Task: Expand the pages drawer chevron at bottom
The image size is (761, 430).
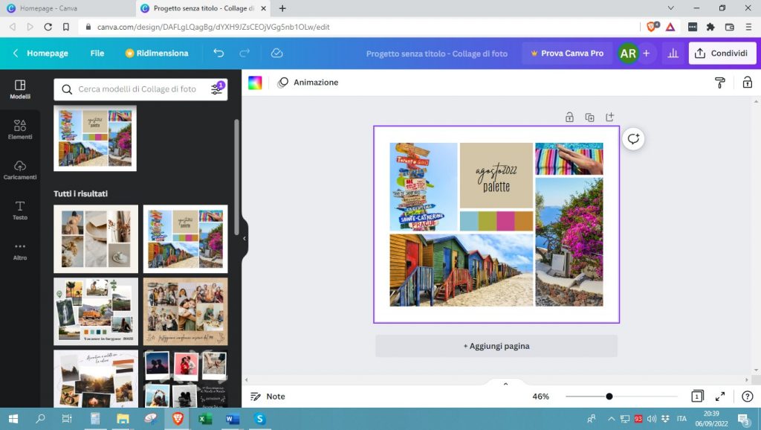Action: [x=505, y=384]
